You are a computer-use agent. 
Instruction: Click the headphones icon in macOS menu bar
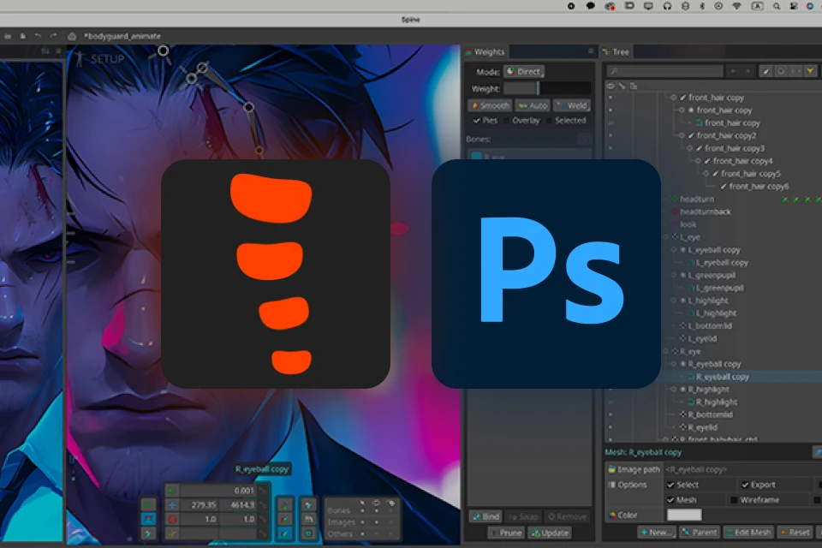(x=667, y=6)
